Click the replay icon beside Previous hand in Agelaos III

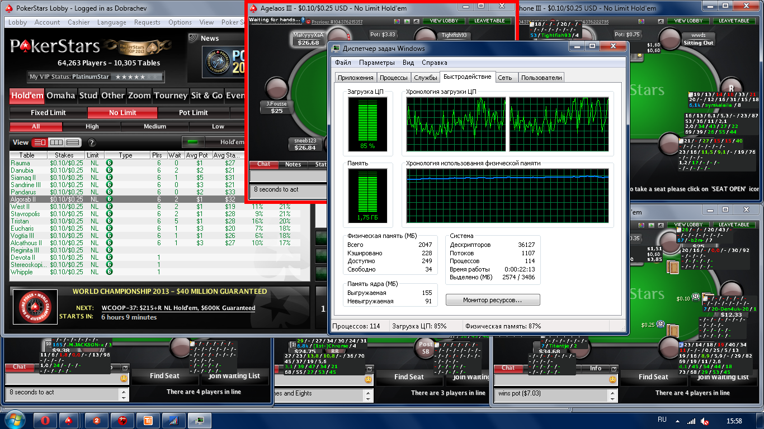pyautogui.click(x=308, y=21)
